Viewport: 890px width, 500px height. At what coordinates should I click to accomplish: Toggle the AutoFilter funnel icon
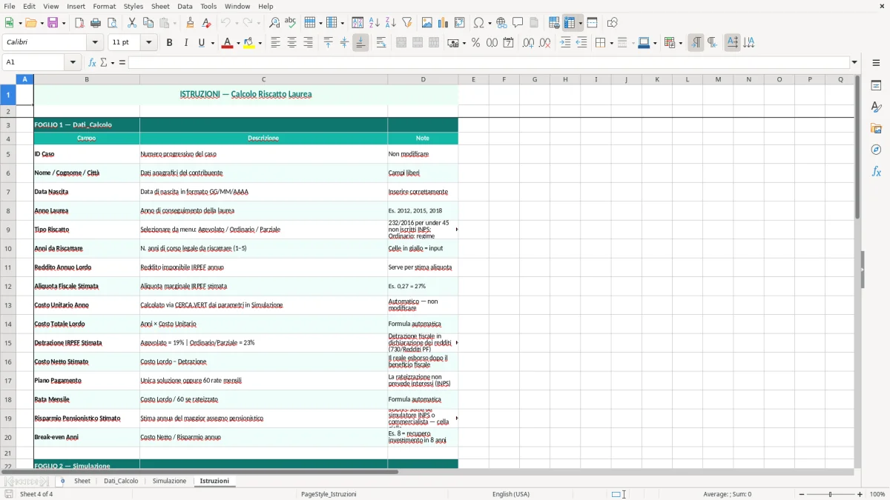(407, 23)
